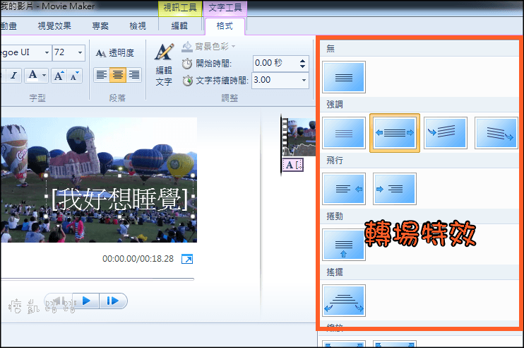The image size is (524, 348).
Task: Select the text tools Format tab
Action: pos(225,25)
